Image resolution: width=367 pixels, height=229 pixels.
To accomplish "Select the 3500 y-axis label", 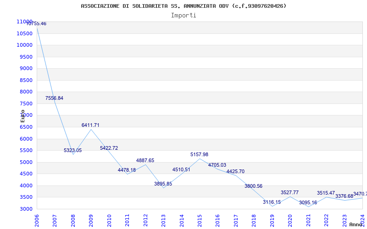I will pyautogui.click(x=26, y=197).
